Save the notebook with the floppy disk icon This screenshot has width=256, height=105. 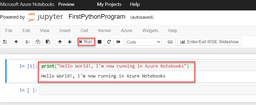coord(5,42)
